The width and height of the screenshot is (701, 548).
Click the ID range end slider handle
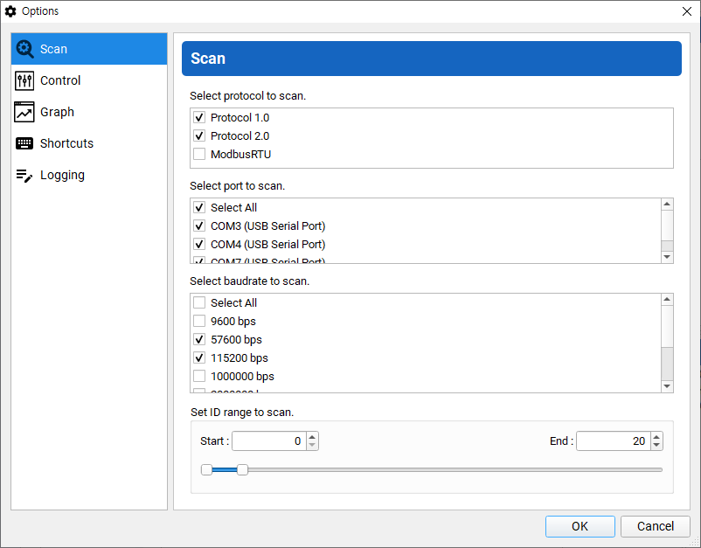click(242, 470)
